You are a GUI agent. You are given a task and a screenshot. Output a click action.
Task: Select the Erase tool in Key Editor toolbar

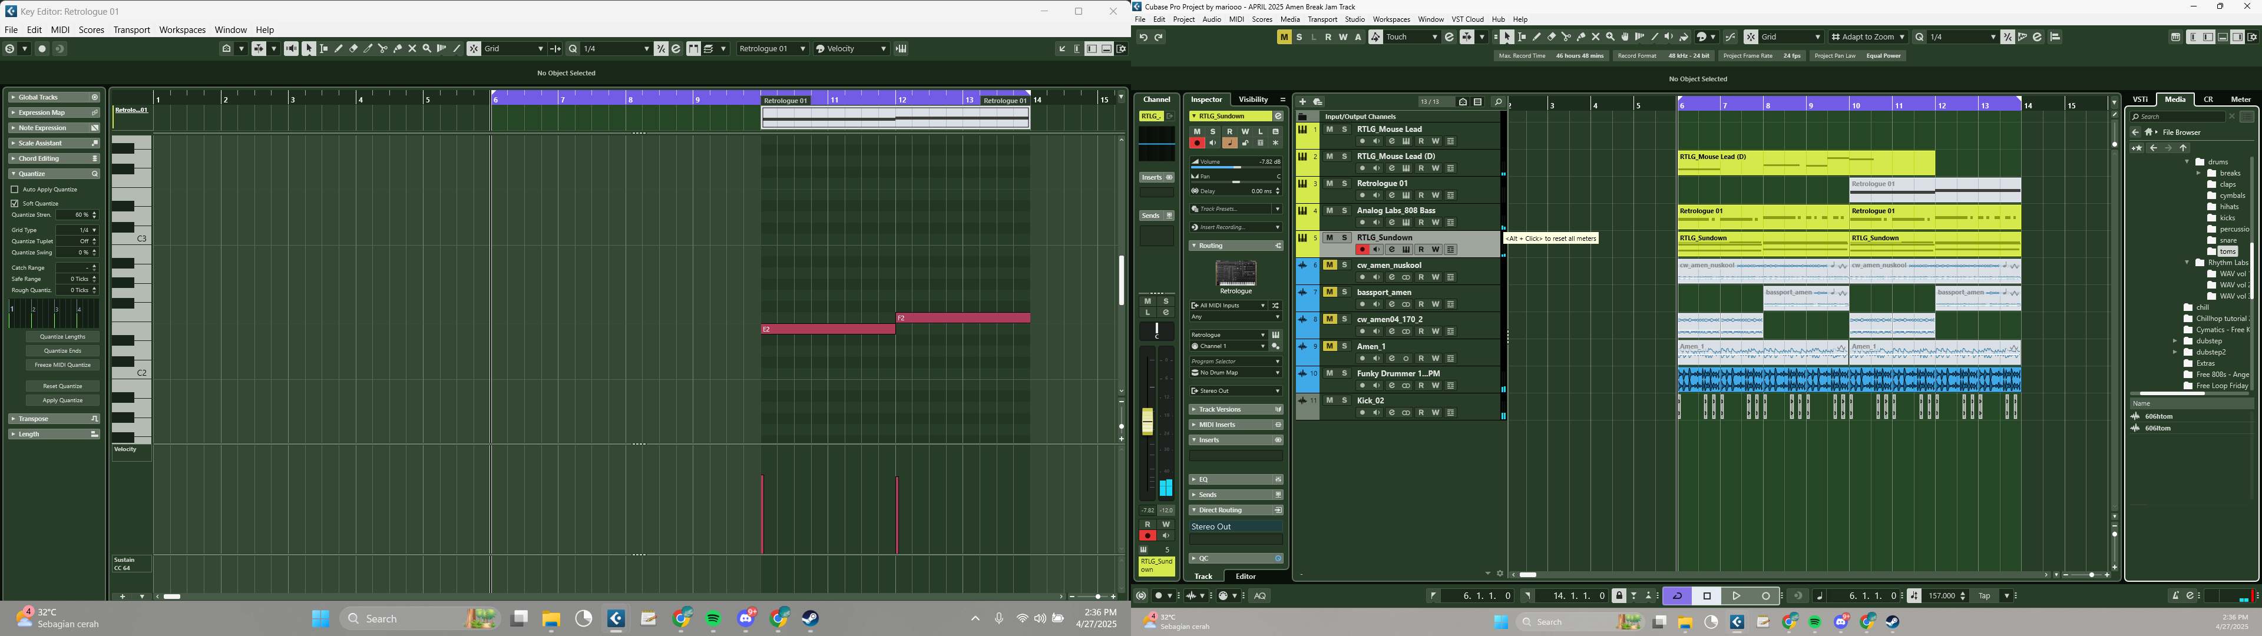(354, 48)
